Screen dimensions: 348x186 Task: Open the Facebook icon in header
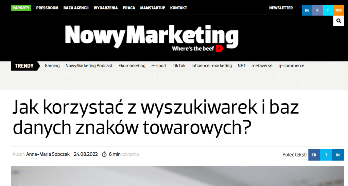pos(317,10)
